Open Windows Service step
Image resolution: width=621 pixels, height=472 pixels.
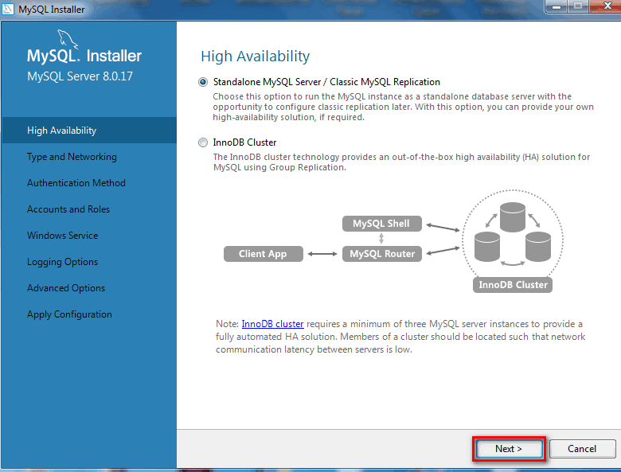[x=62, y=236]
